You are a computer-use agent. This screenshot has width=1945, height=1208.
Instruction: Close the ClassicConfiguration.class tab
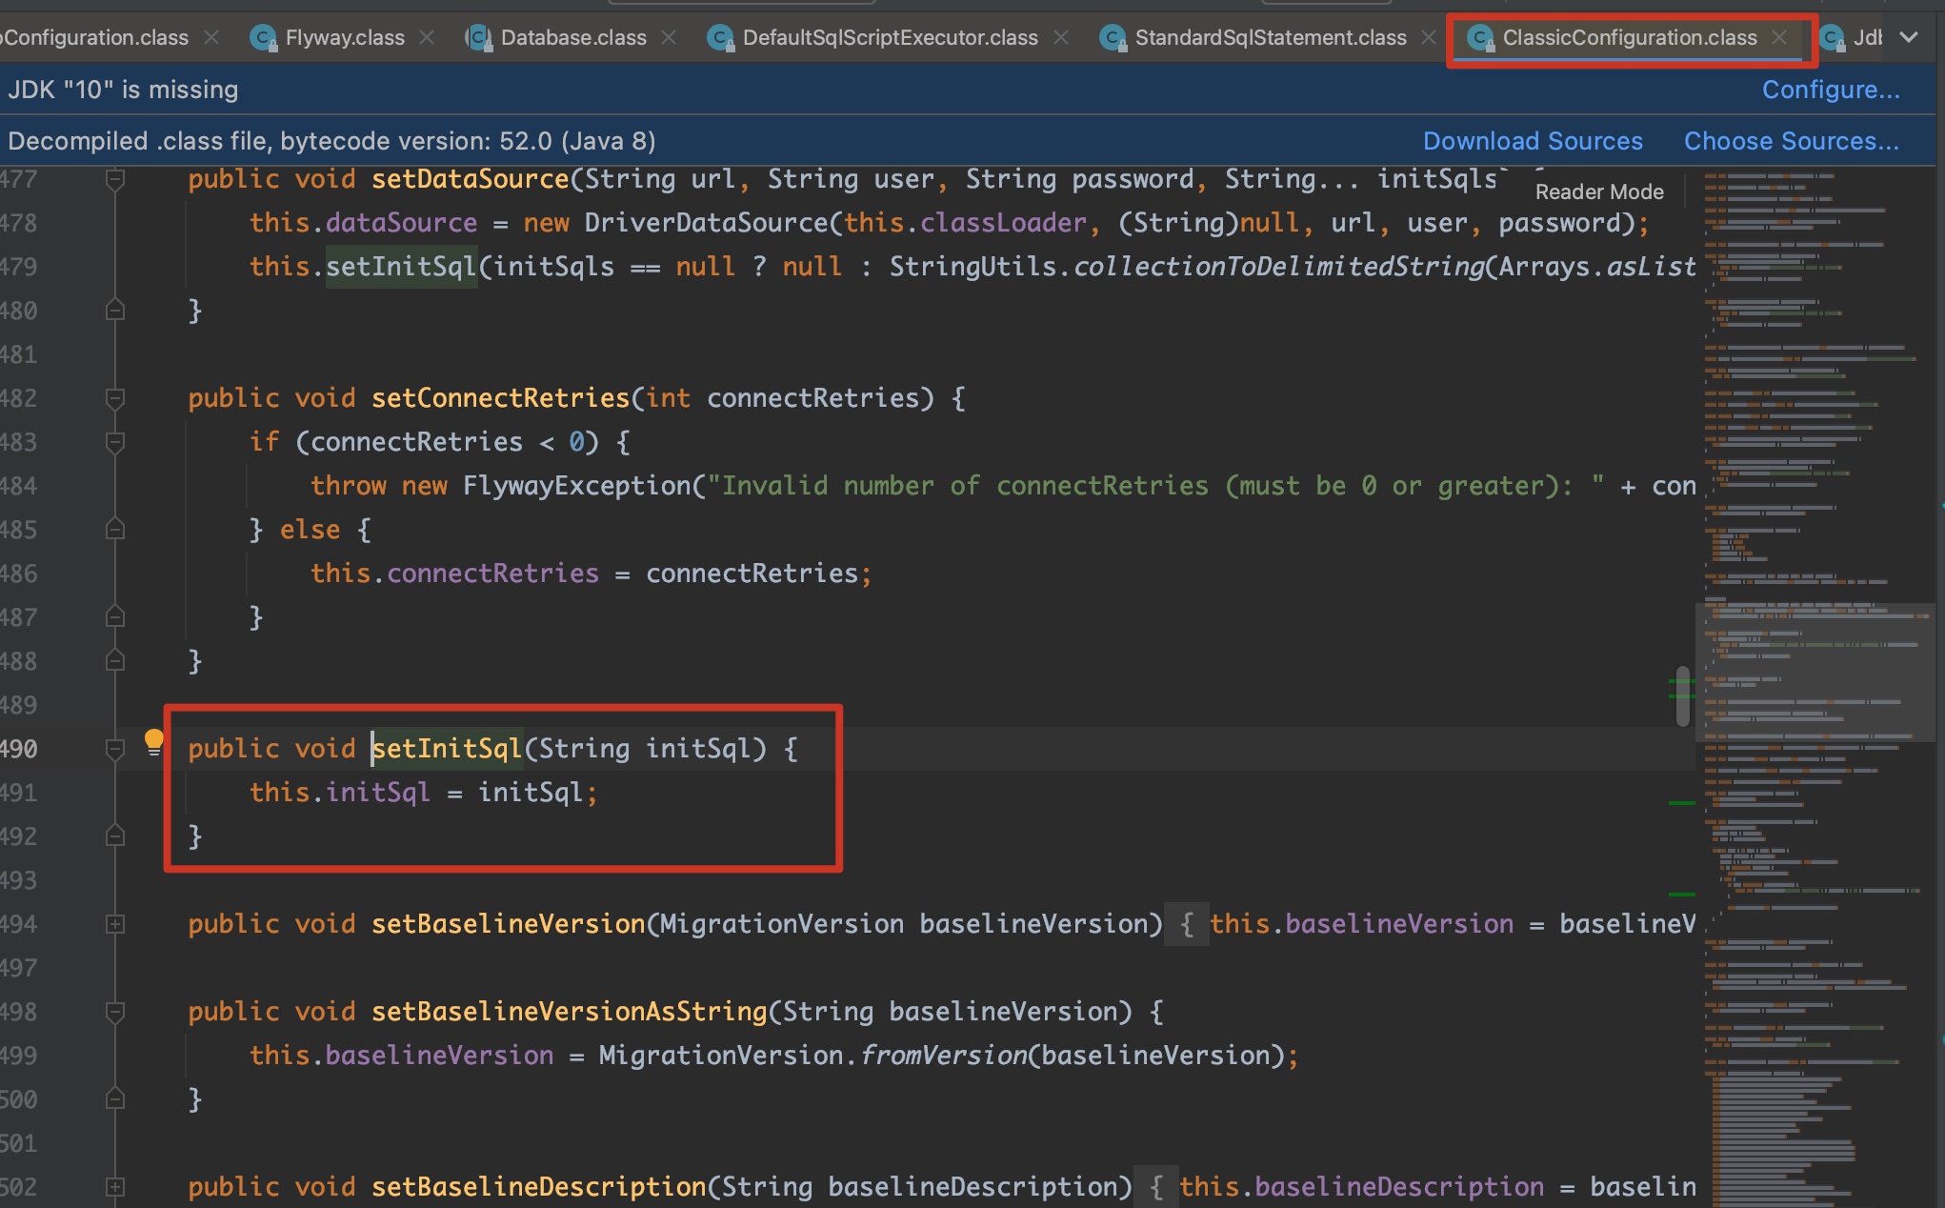click(x=1779, y=37)
